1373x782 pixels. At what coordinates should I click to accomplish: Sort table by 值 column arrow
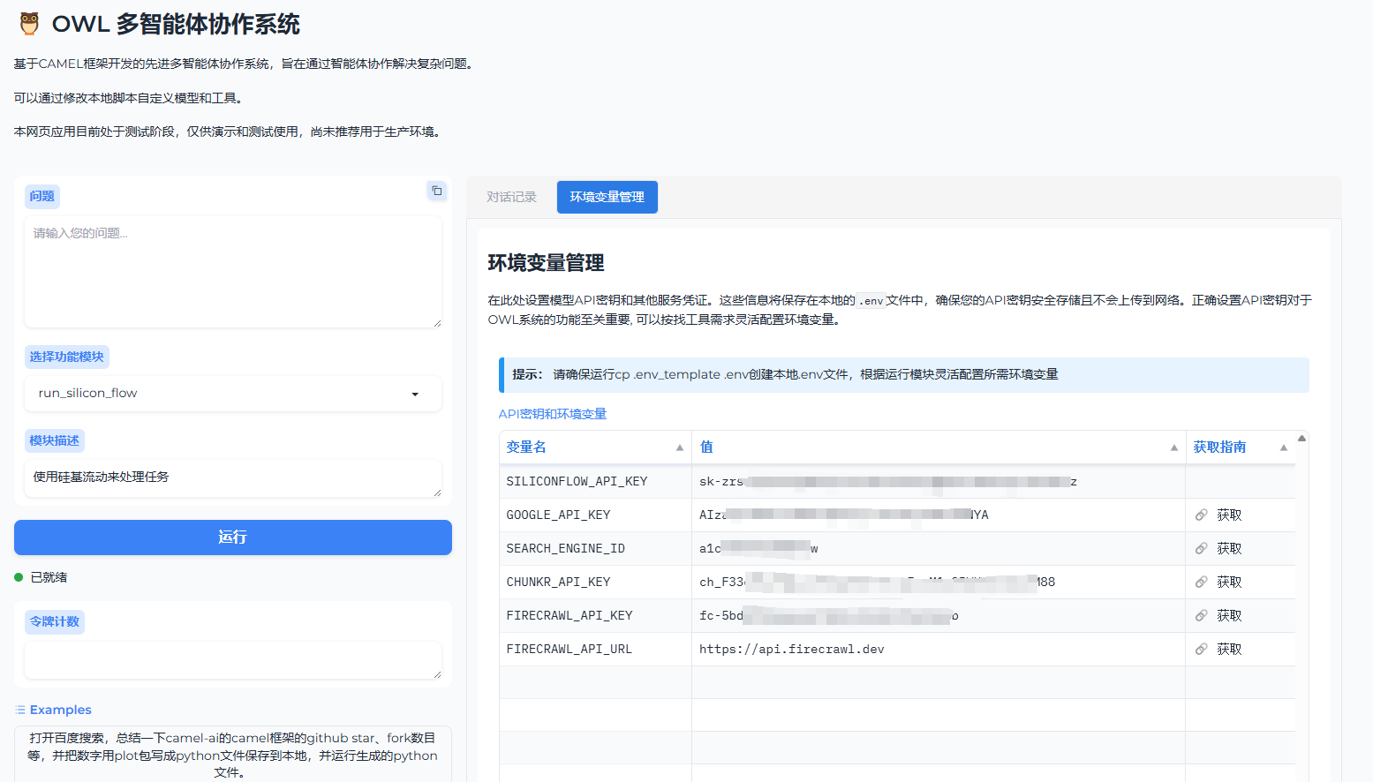(1173, 447)
